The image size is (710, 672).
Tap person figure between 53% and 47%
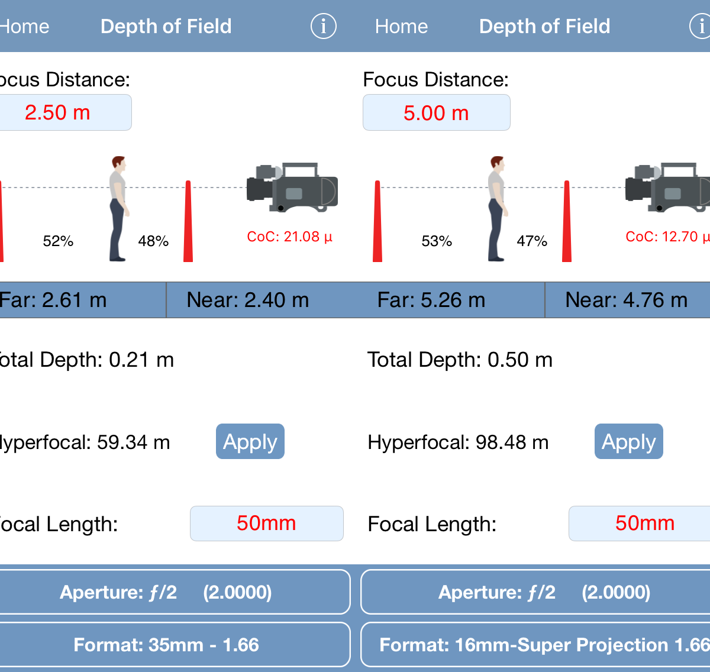point(497,208)
